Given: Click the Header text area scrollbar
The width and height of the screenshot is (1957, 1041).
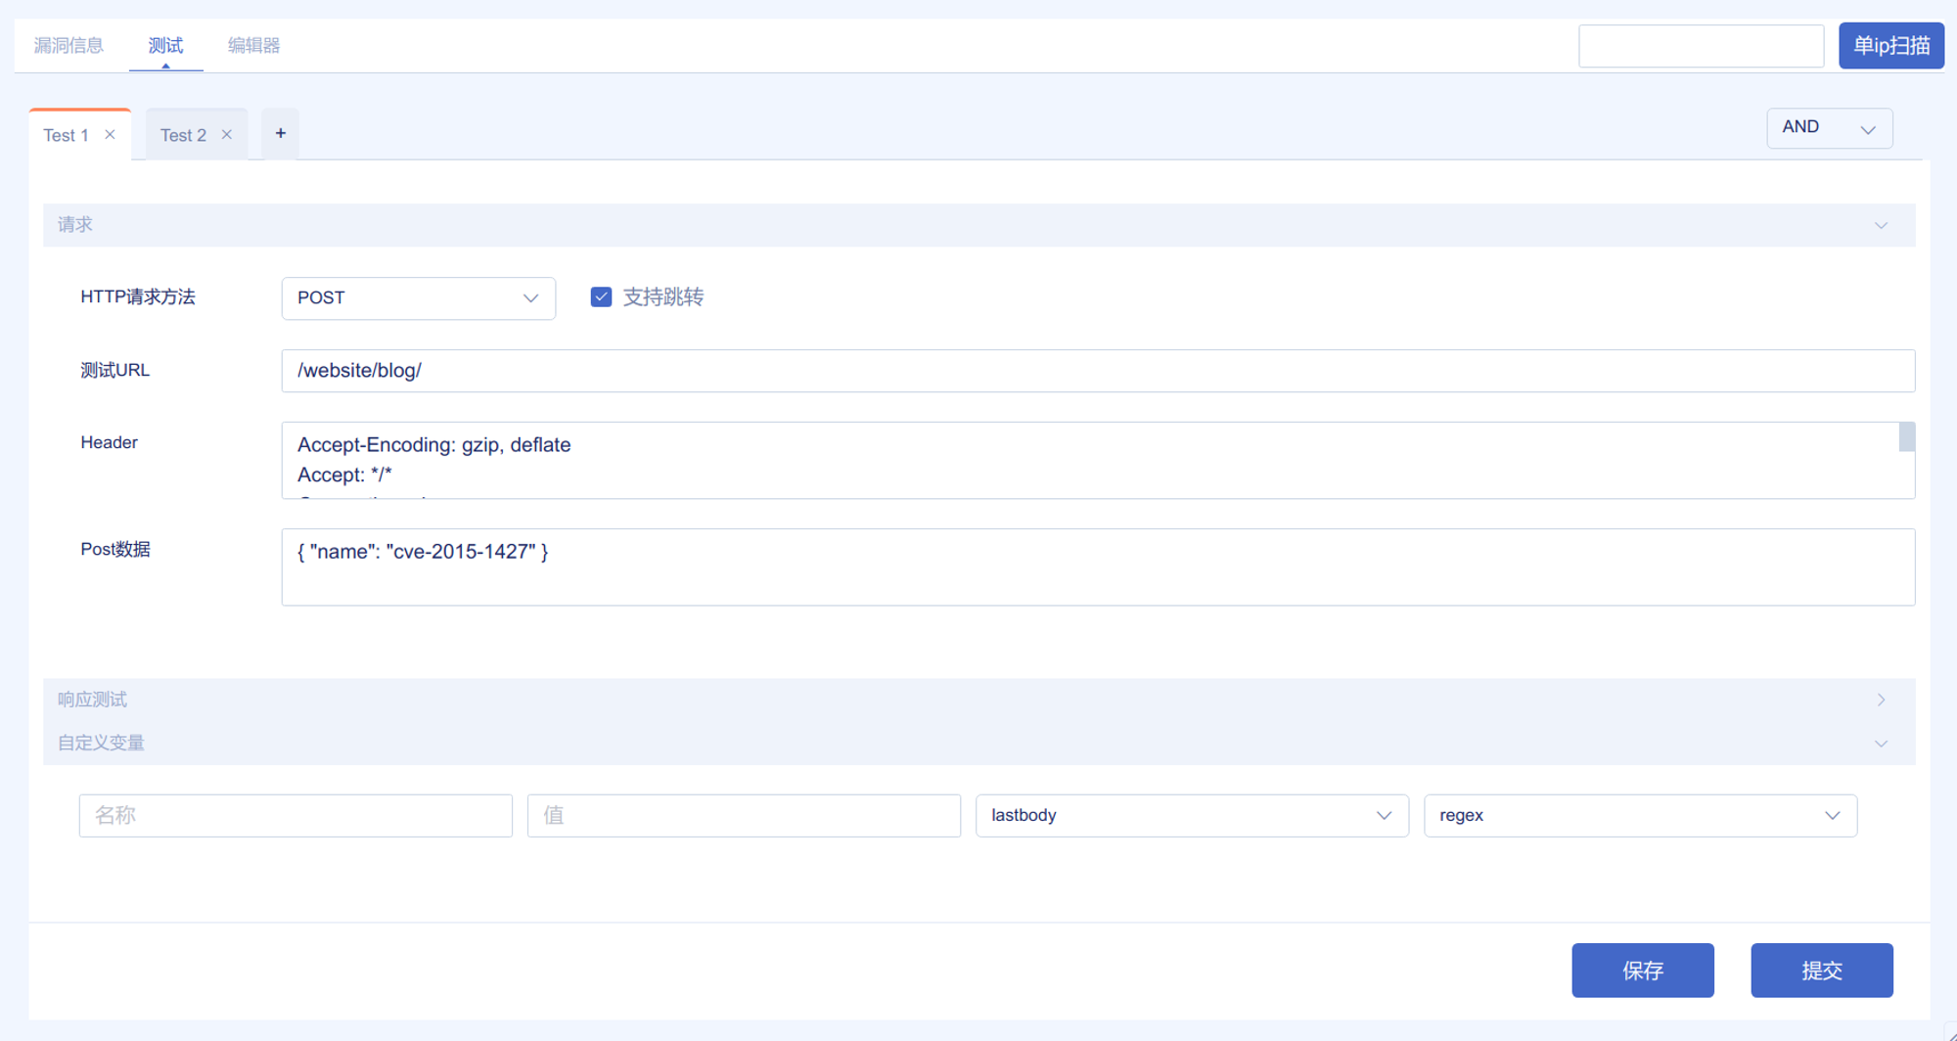Looking at the screenshot, I should (1906, 437).
